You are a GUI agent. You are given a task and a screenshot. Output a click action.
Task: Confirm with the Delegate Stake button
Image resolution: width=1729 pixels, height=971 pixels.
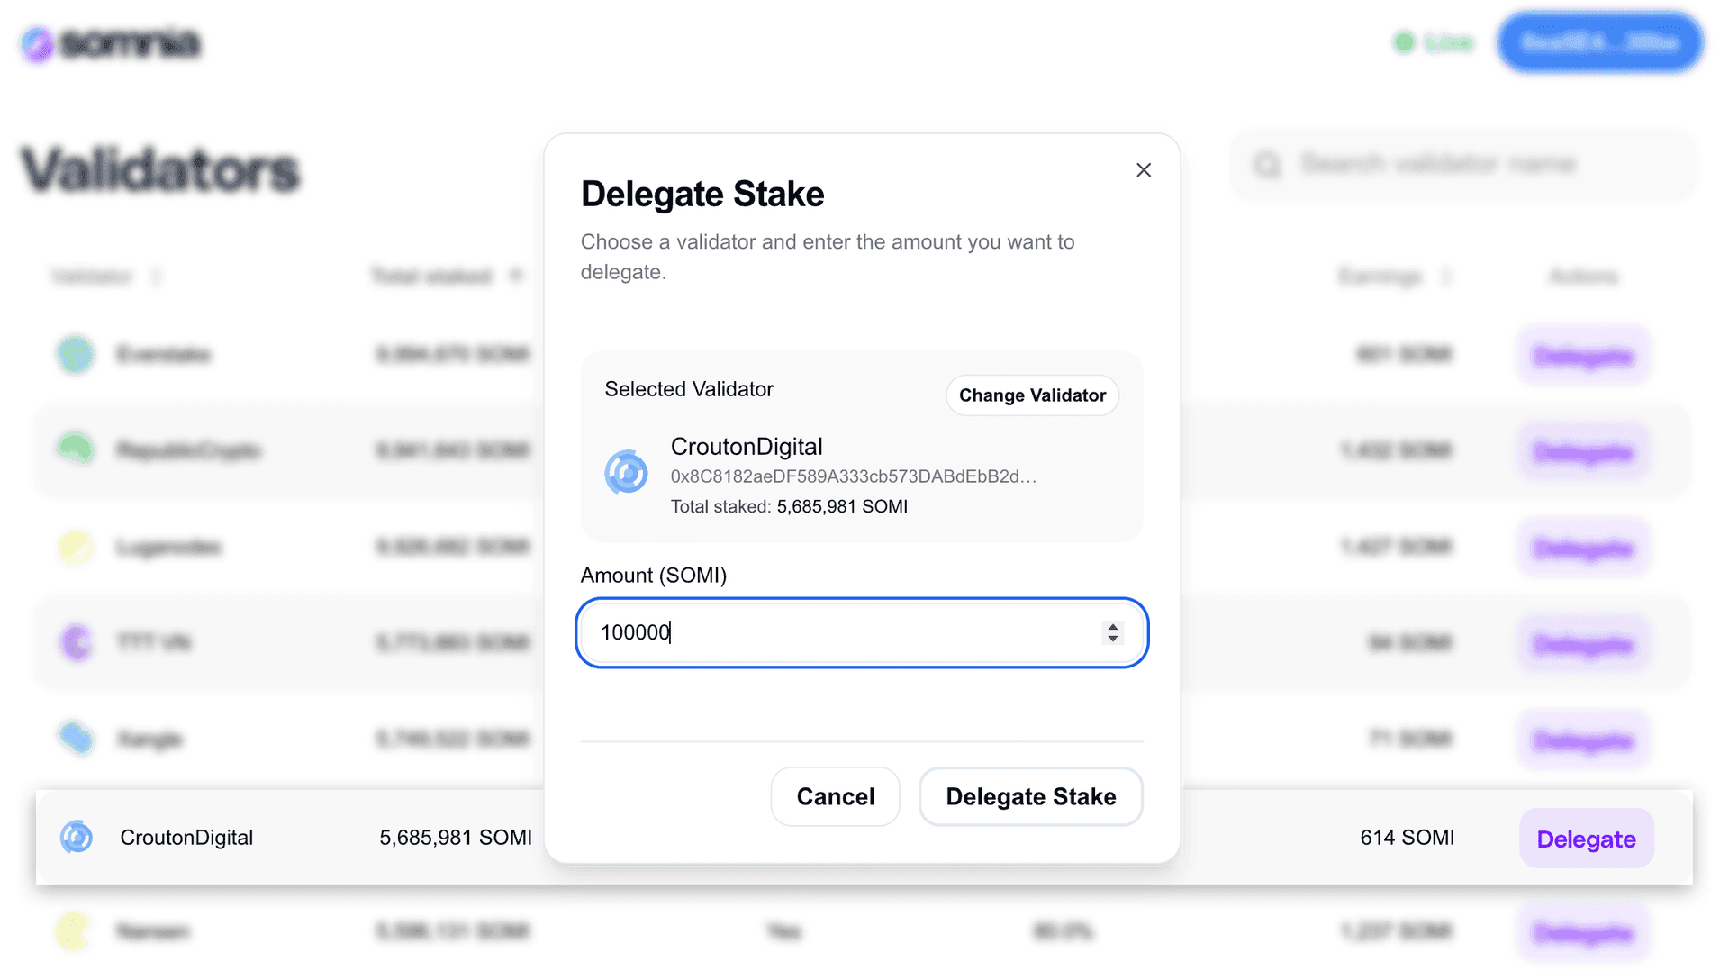pos(1030,796)
